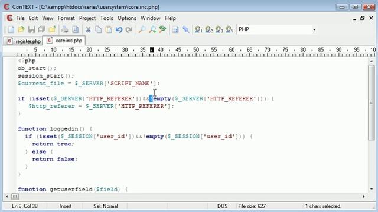Click the word wrap toolbar icon
378x212 pixels.
point(175,29)
